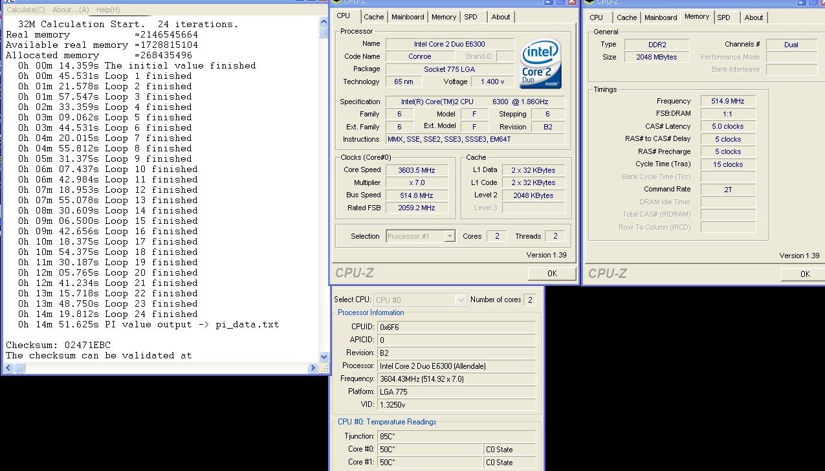Open Cache tab in right CPU-Z window
This screenshot has height=471, width=825.
[626, 17]
